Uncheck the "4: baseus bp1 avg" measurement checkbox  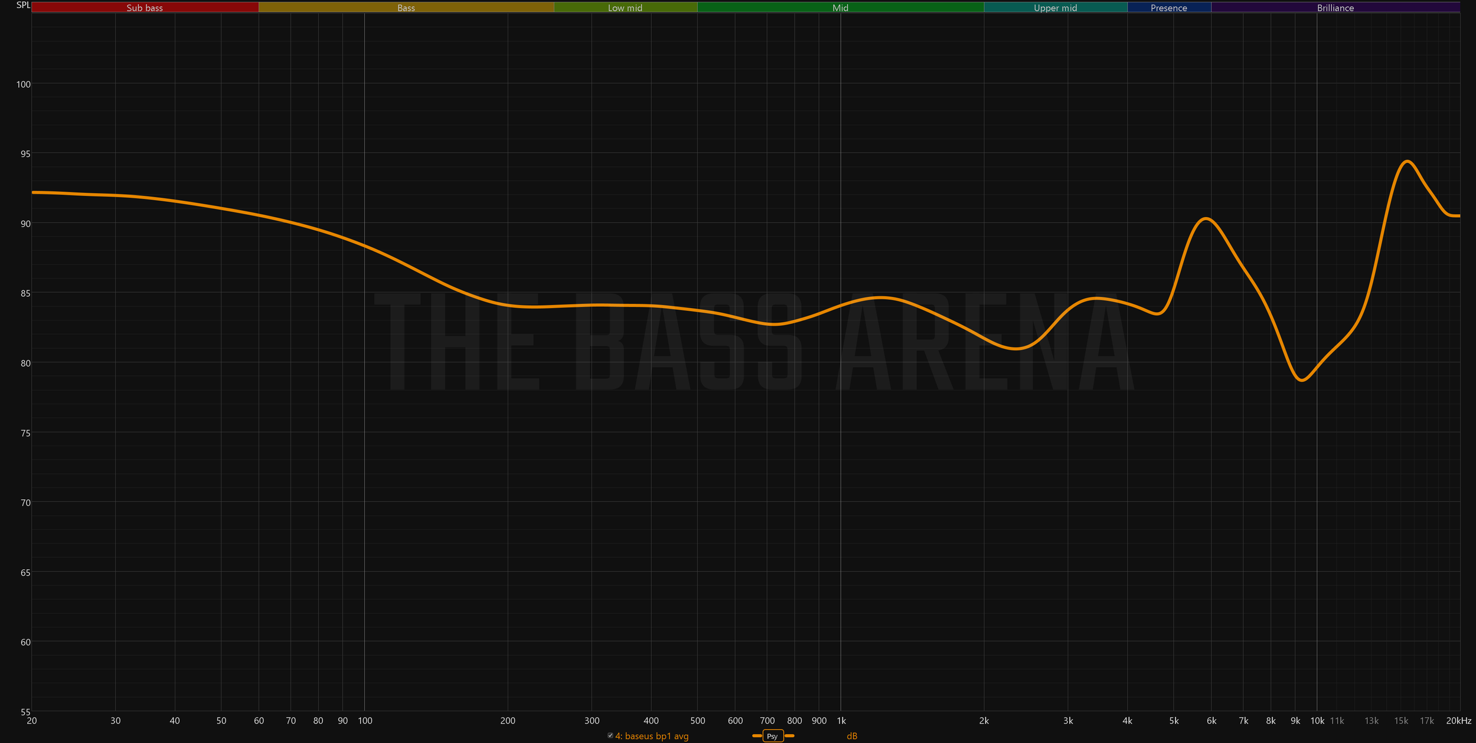coord(610,736)
